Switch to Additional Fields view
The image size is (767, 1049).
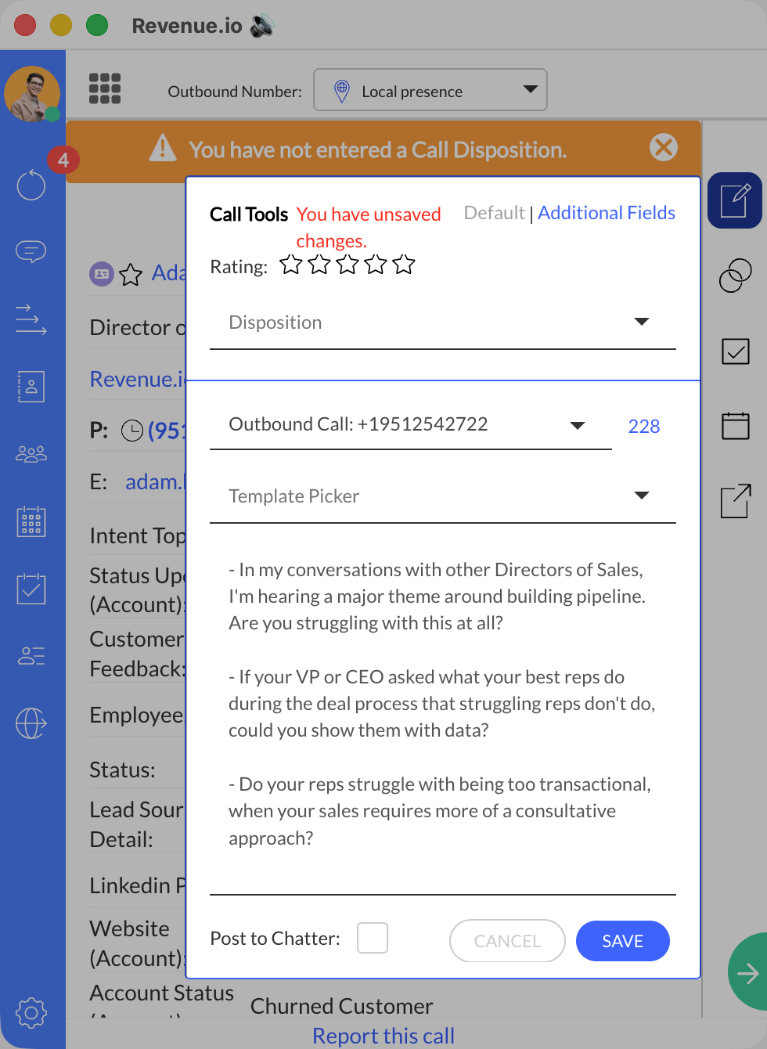click(607, 212)
